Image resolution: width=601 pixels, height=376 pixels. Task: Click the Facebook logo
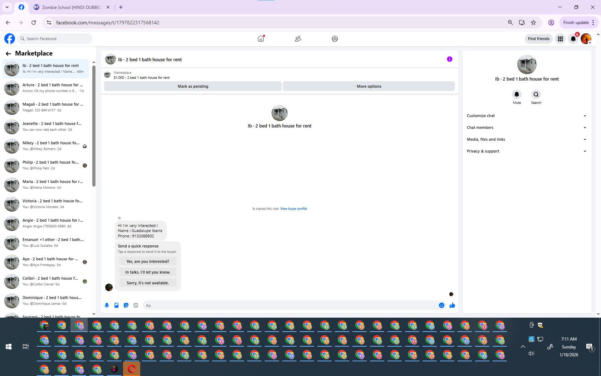pyautogui.click(x=10, y=39)
